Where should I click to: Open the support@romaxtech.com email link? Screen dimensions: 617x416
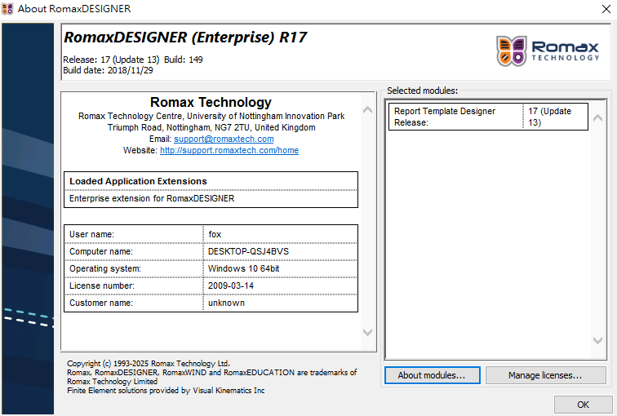(224, 139)
